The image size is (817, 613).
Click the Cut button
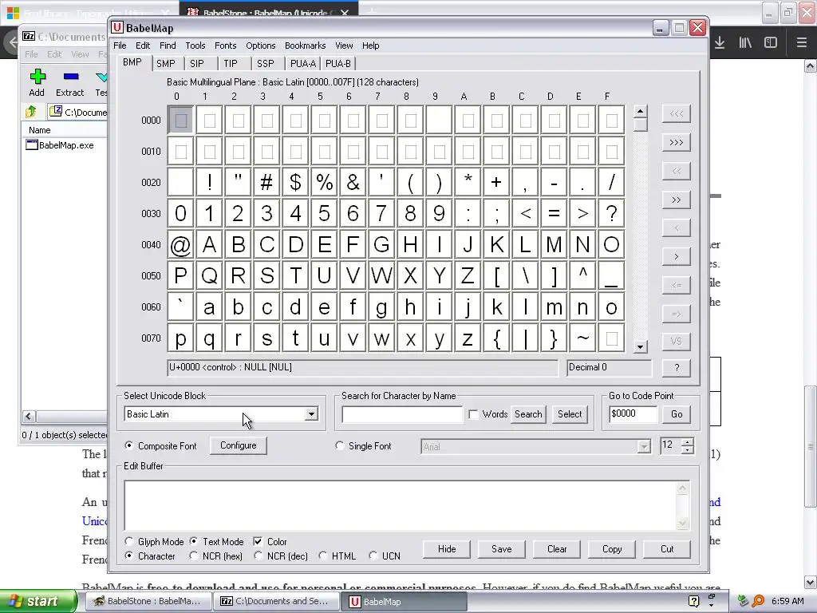(667, 549)
